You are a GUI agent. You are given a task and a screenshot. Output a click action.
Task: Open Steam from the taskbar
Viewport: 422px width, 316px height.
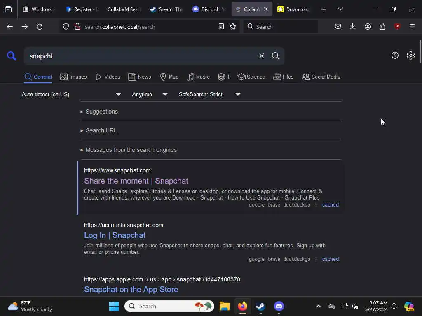pyautogui.click(x=260, y=306)
